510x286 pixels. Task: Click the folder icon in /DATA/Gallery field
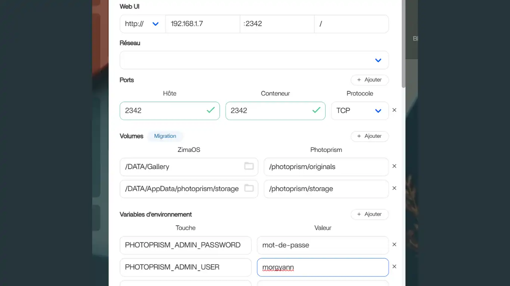249,166
